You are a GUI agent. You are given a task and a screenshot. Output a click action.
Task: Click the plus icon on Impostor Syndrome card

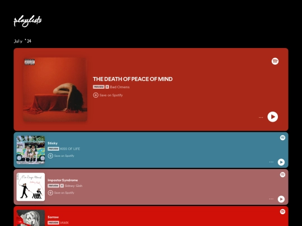[50, 193]
